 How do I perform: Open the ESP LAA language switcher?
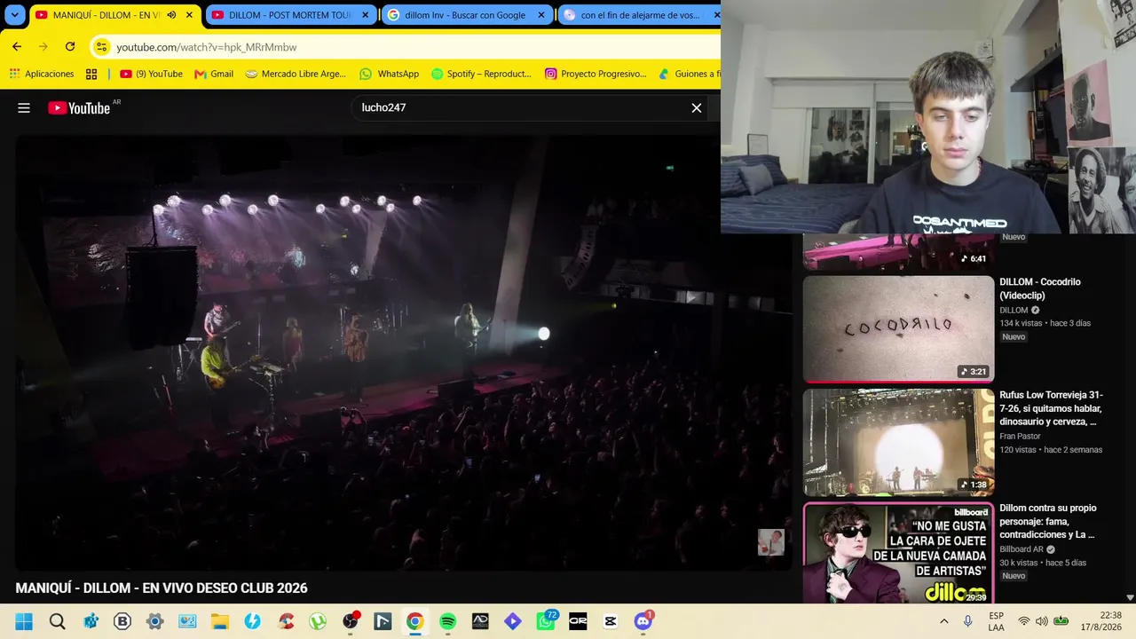996,621
